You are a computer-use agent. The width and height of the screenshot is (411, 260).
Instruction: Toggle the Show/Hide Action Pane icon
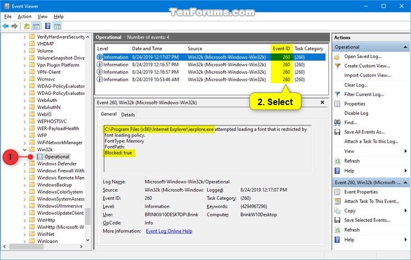(57, 26)
